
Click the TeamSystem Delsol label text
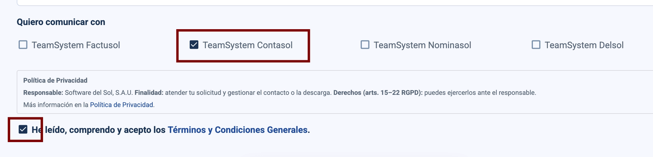pyautogui.click(x=584, y=45)
